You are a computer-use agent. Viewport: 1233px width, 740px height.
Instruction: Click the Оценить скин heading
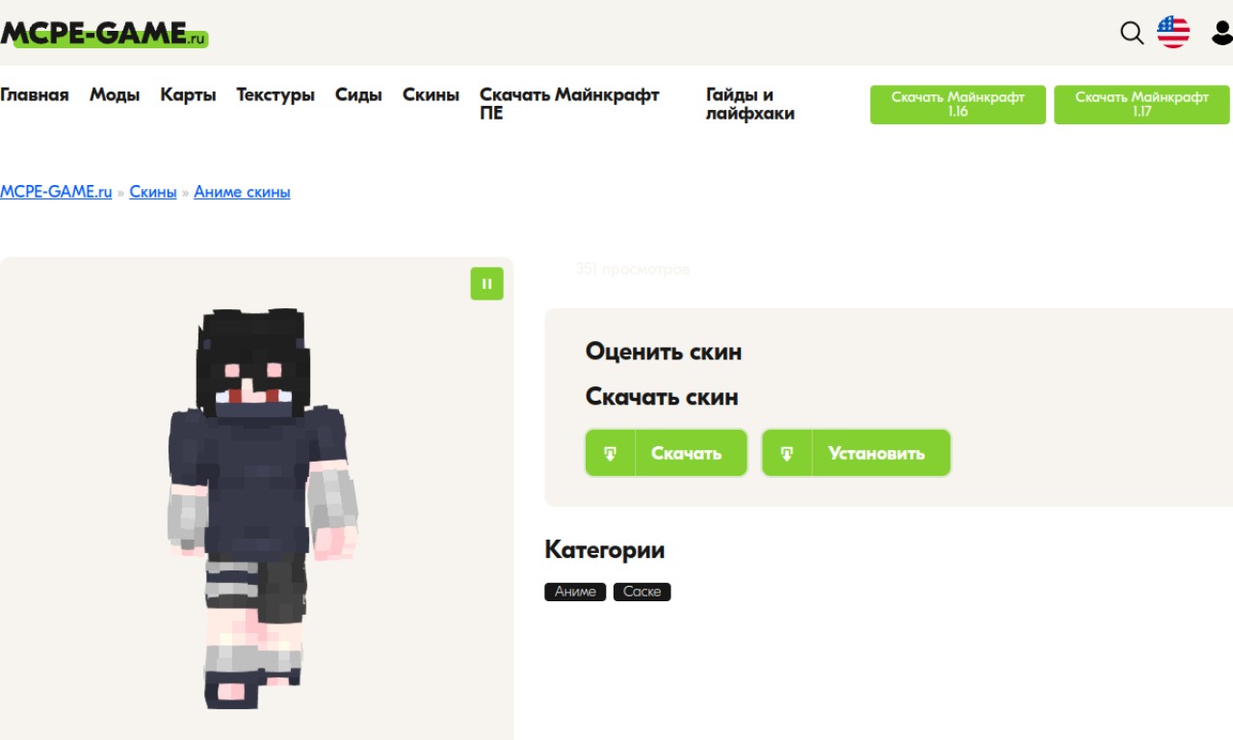point(664,352)
